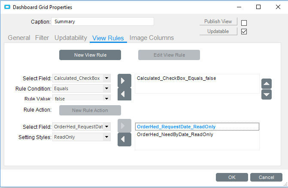Open the Image Columns tab
288x188 pixels.
point(152,38)
